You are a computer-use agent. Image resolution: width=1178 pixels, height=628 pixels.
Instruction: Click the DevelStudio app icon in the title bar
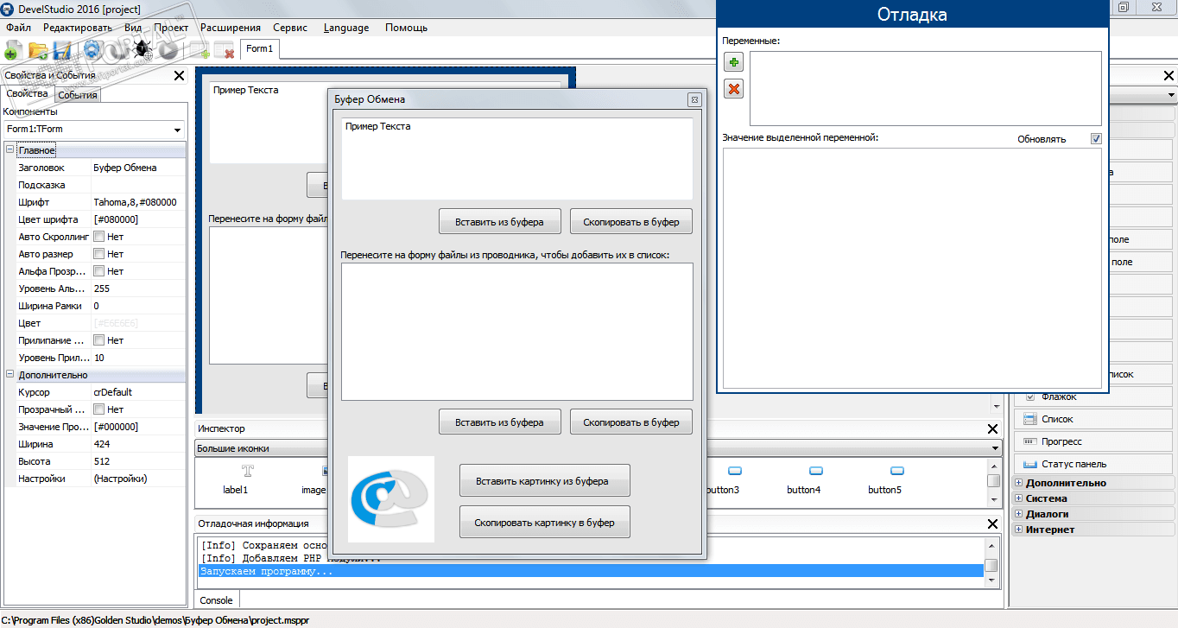(8, 9)
